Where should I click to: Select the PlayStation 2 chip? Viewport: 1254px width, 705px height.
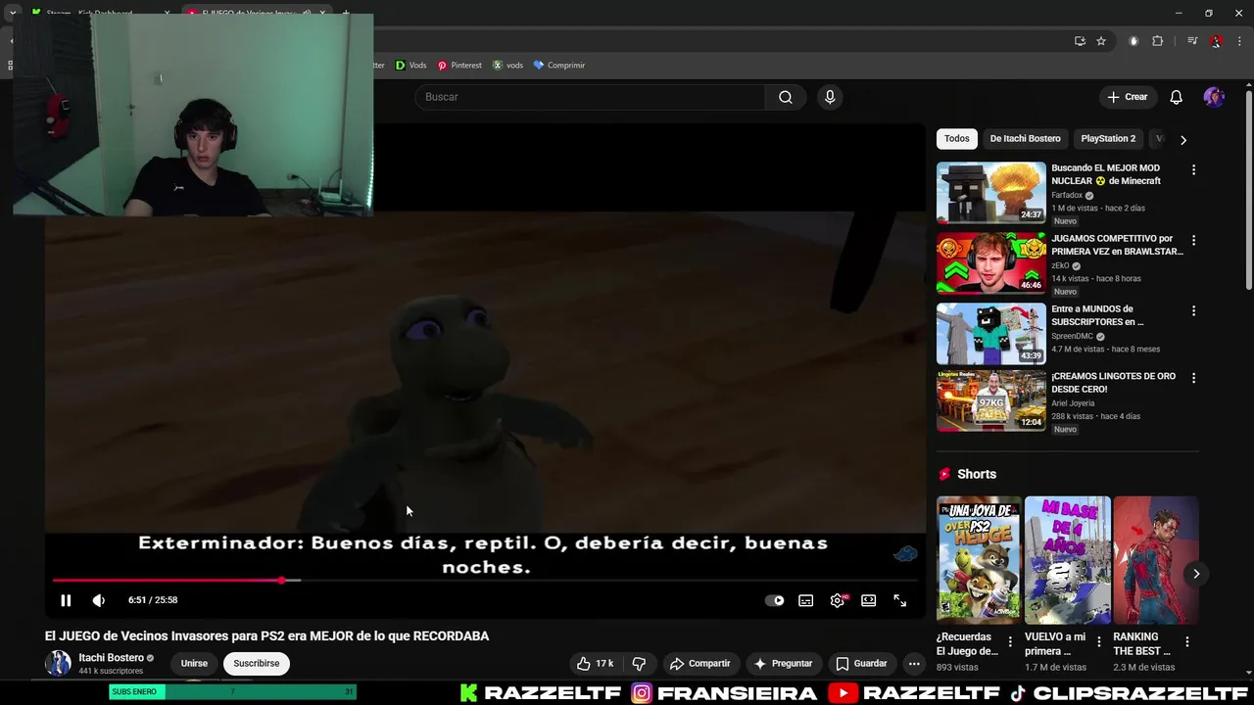(x=1108, y=139)
